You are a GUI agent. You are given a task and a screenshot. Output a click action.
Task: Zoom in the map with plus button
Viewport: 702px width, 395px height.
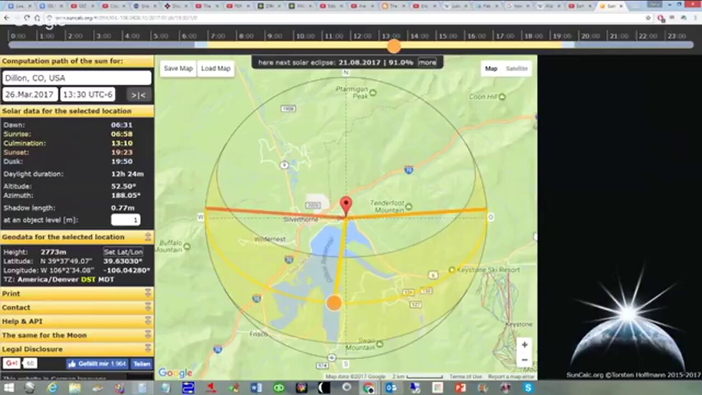[524, 345]
